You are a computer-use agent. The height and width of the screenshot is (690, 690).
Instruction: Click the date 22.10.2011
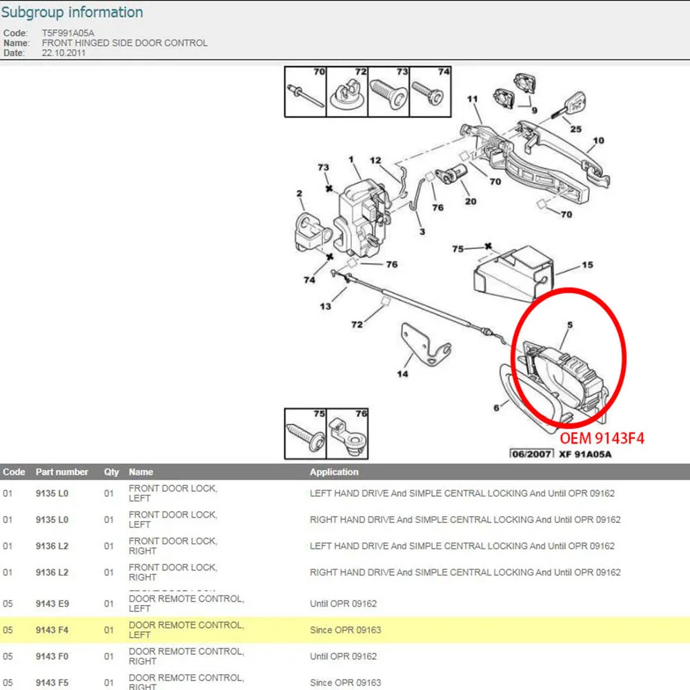[63, 53]
